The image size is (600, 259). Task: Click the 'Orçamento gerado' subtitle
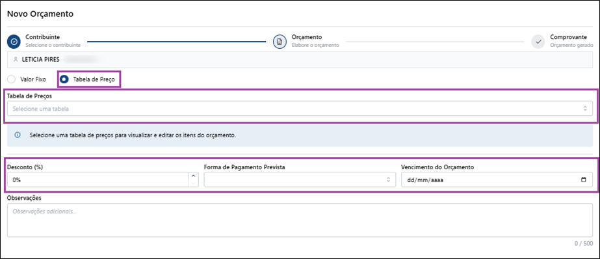click(571, 45)
